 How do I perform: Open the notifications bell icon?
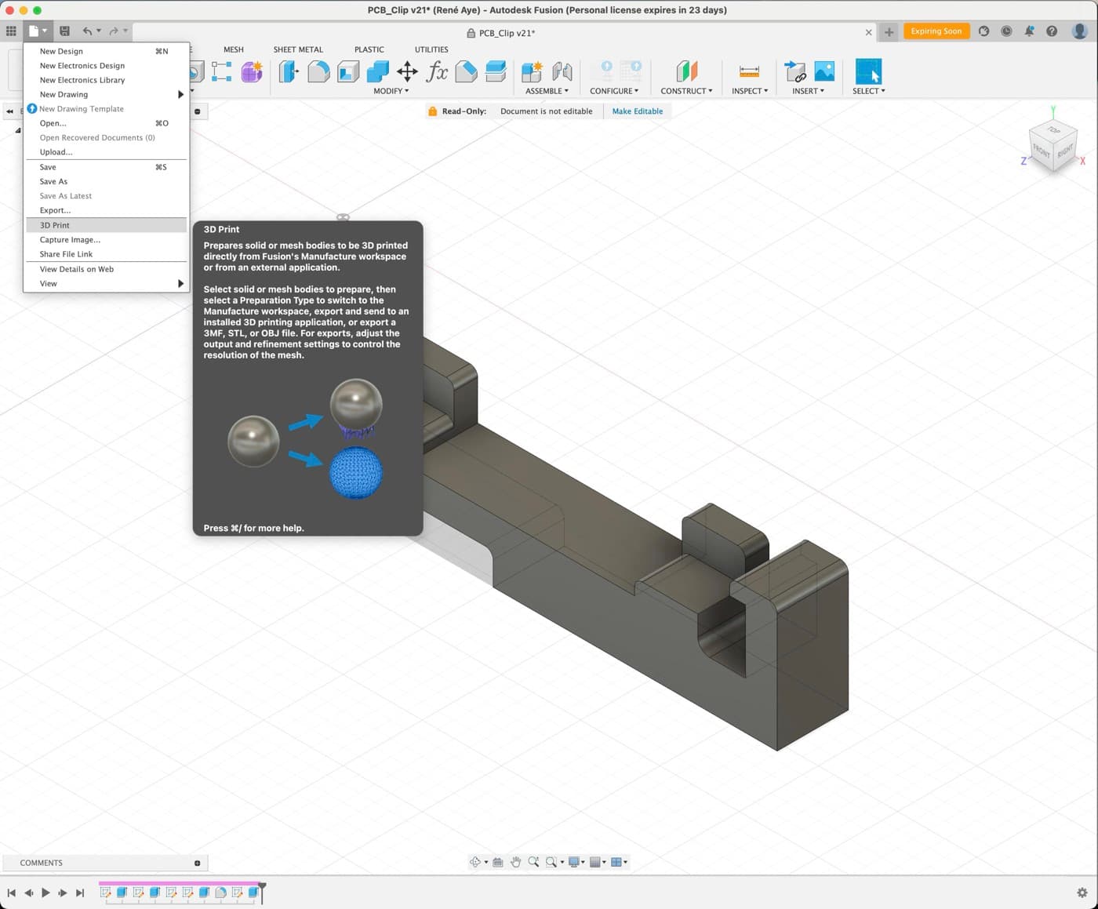(1029, 31)
